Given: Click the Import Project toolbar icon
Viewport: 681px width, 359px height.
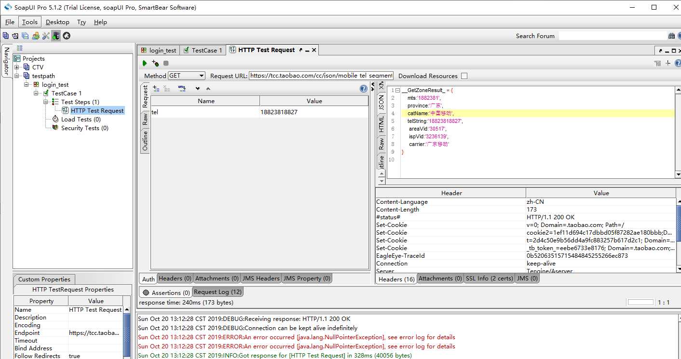Looking at the screenshot, I should click(15, 36).
